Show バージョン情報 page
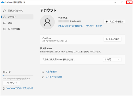The width and height of the screenshot is (133, 96). pos(17,29)
